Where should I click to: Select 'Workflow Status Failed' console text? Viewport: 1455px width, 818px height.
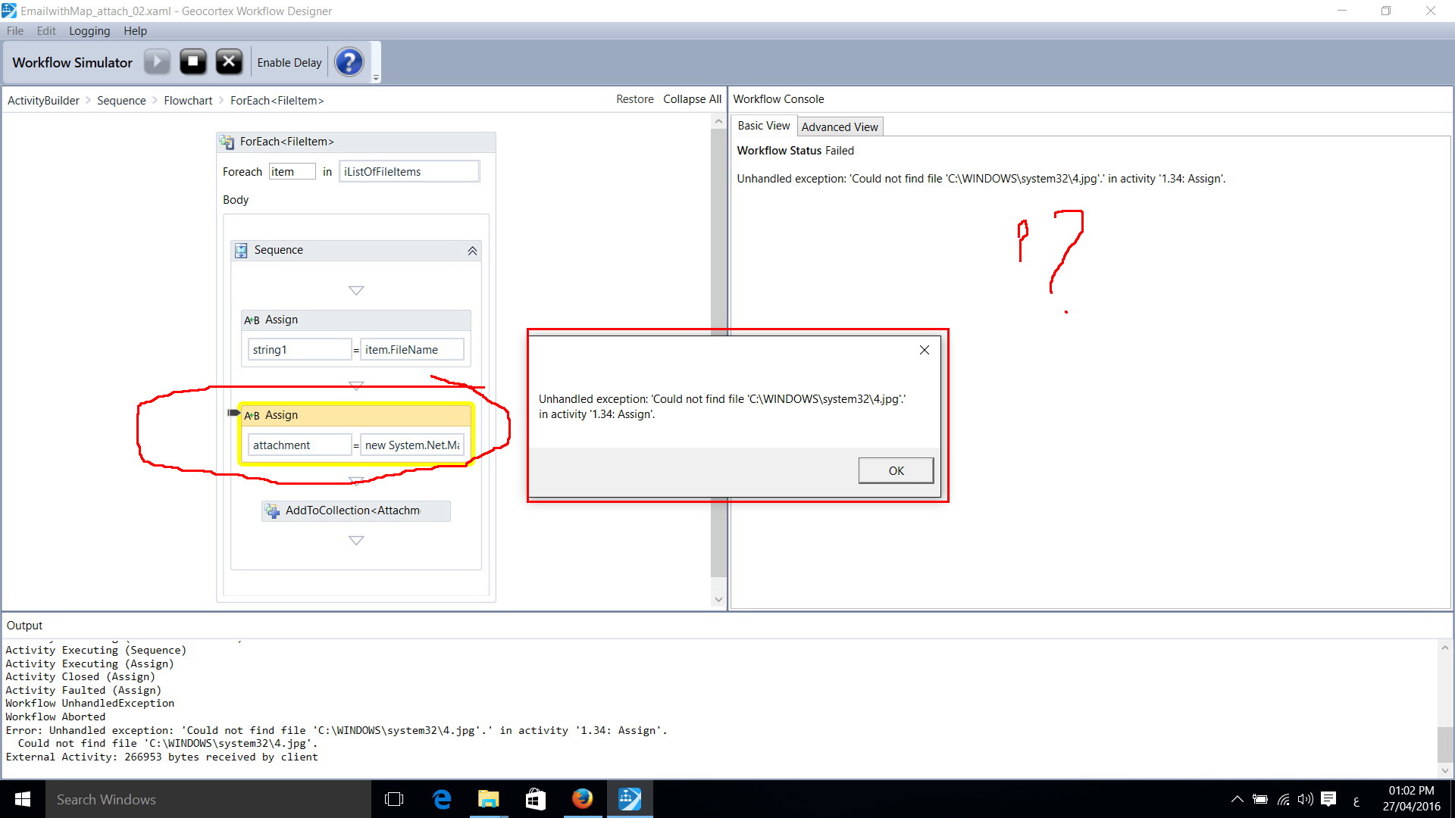[x=795, y=151]
